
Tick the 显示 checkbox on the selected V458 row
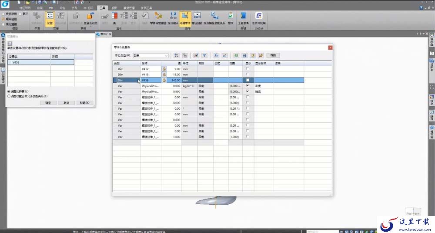click(x=248, y=80)
